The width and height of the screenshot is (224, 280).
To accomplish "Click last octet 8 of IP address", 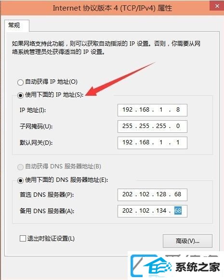I will click(178, 110).
